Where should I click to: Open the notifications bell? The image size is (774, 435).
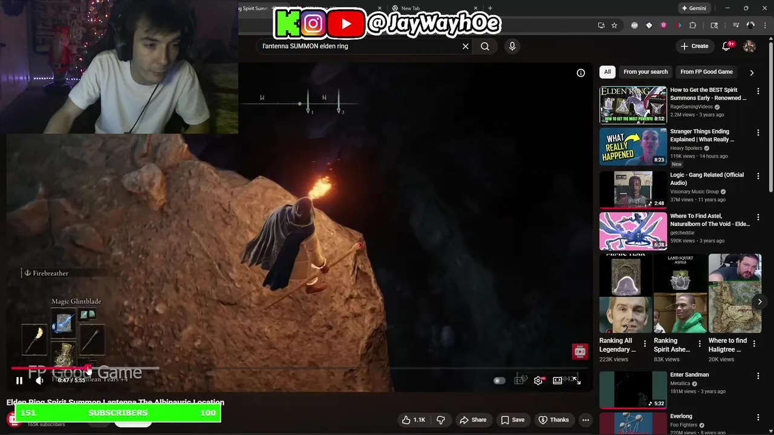727,46
